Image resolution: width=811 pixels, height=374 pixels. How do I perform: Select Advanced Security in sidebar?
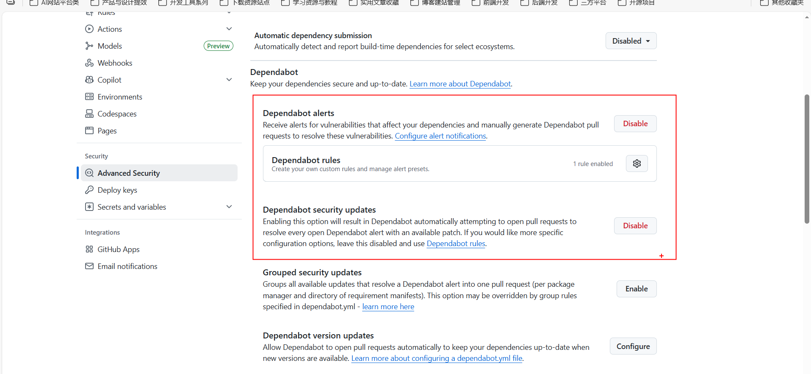click(x=129, y=173)
